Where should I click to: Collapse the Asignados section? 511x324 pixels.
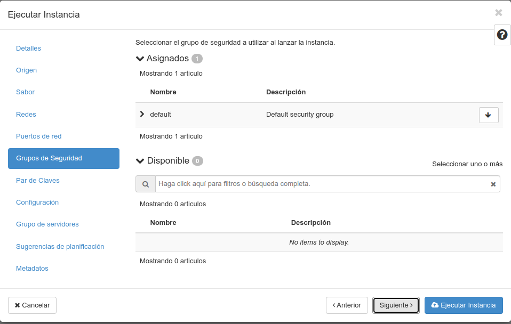140,59
